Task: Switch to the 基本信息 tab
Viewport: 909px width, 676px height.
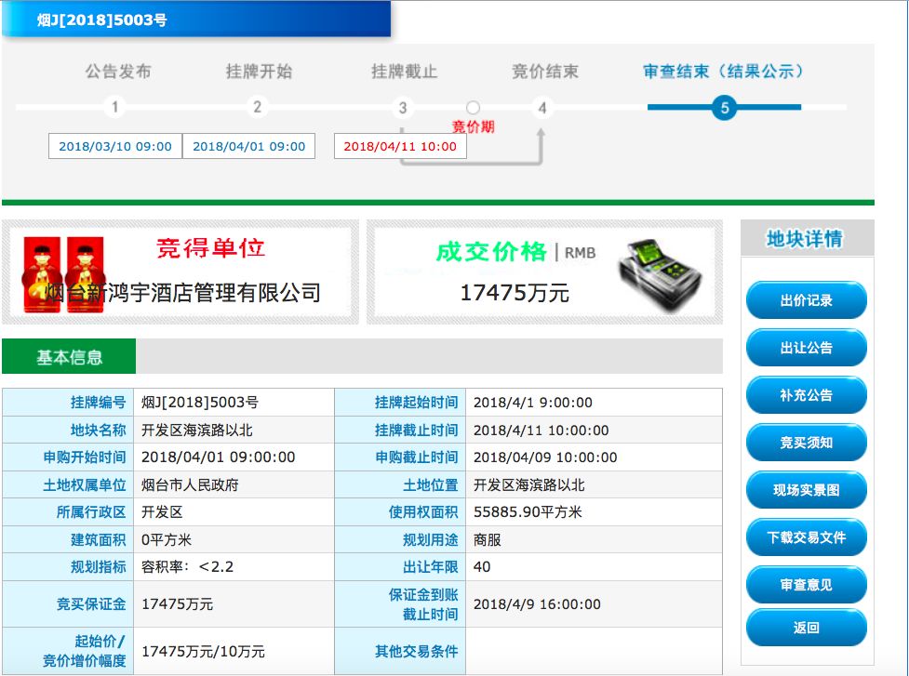Action: [x=70, y=356]
